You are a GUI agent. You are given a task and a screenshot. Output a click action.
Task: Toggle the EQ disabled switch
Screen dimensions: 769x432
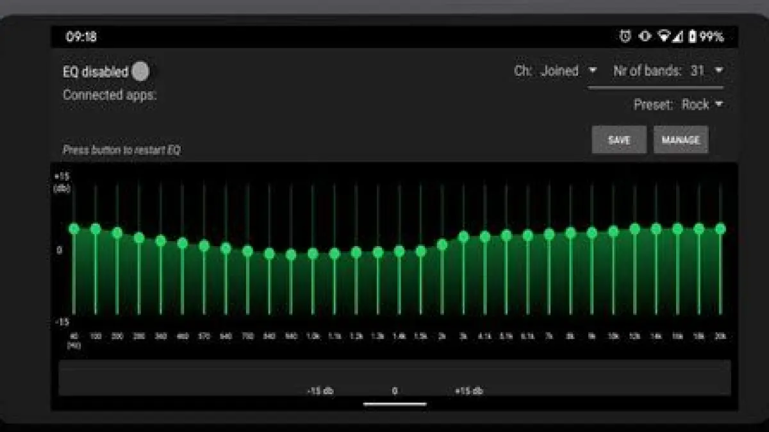click(x=140, y=72)
